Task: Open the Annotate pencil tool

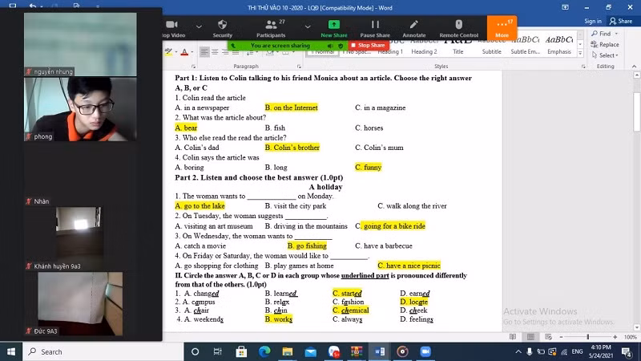Action: pyautogui.click(x=413, y=28)
